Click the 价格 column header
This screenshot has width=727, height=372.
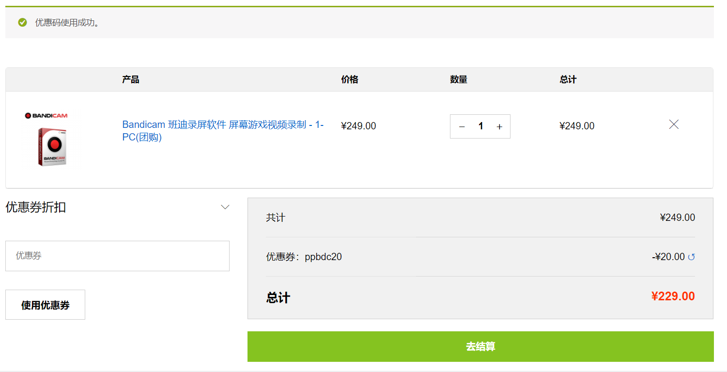click(x=349, y=79)
